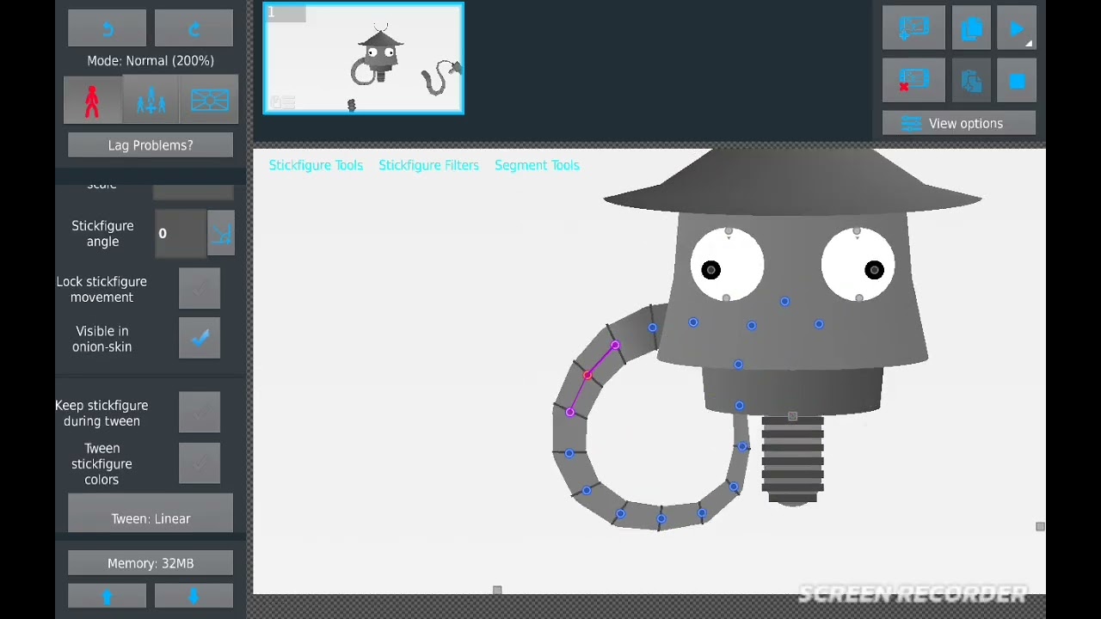Open Stickfigure Filters menu

428,165
